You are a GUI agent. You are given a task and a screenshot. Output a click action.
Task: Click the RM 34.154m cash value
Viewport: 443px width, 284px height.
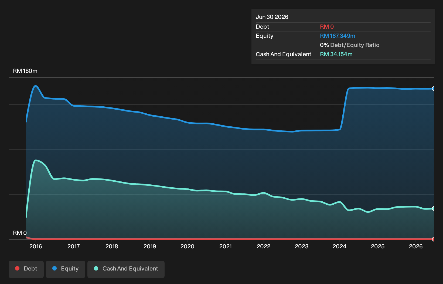pos(336,54)
